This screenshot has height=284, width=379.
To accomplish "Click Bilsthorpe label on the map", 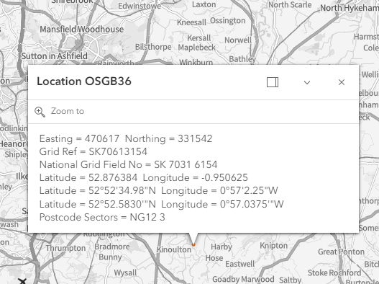I will coord(153,47).
